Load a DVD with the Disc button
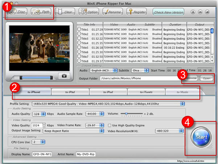 (17, 12)
